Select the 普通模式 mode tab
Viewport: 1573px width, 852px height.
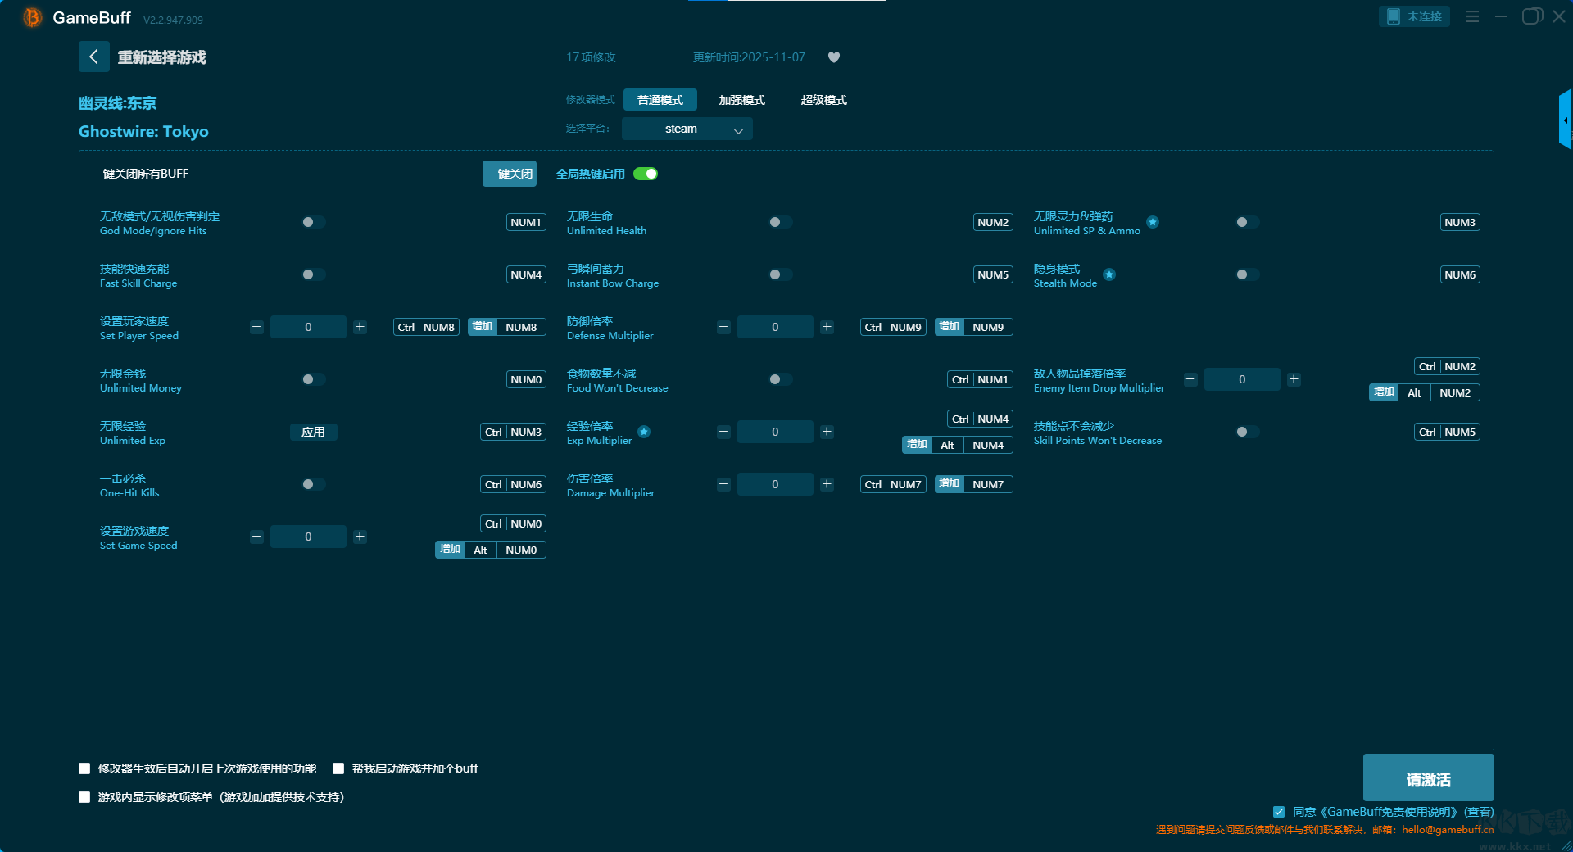click(660, 100)
